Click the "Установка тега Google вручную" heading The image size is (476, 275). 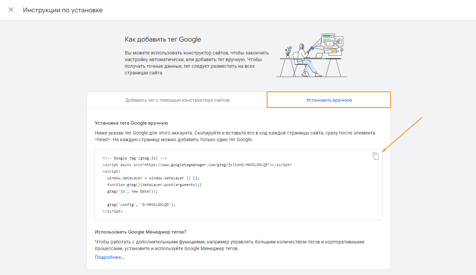click(131, 123)
